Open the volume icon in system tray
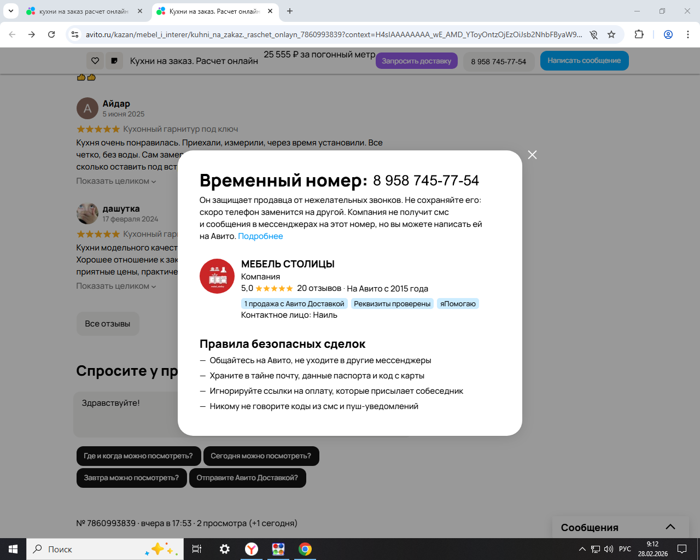This screenshot has width=700, height=560. click(609, 549)
